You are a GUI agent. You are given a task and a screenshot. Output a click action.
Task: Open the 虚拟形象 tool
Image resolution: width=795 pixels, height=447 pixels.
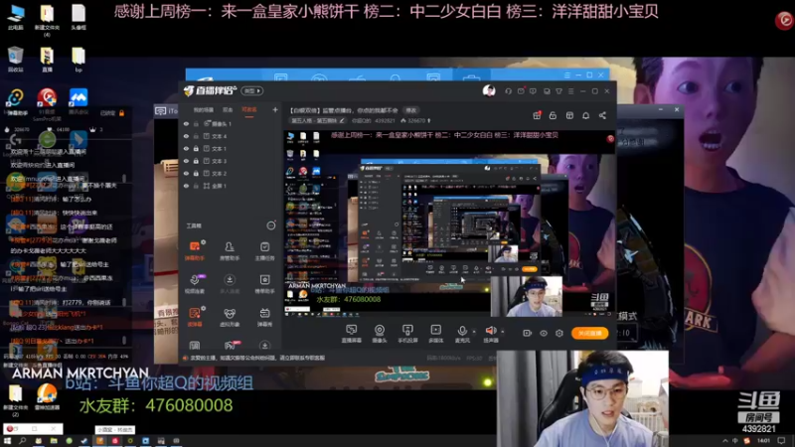(x=230, y=317)
